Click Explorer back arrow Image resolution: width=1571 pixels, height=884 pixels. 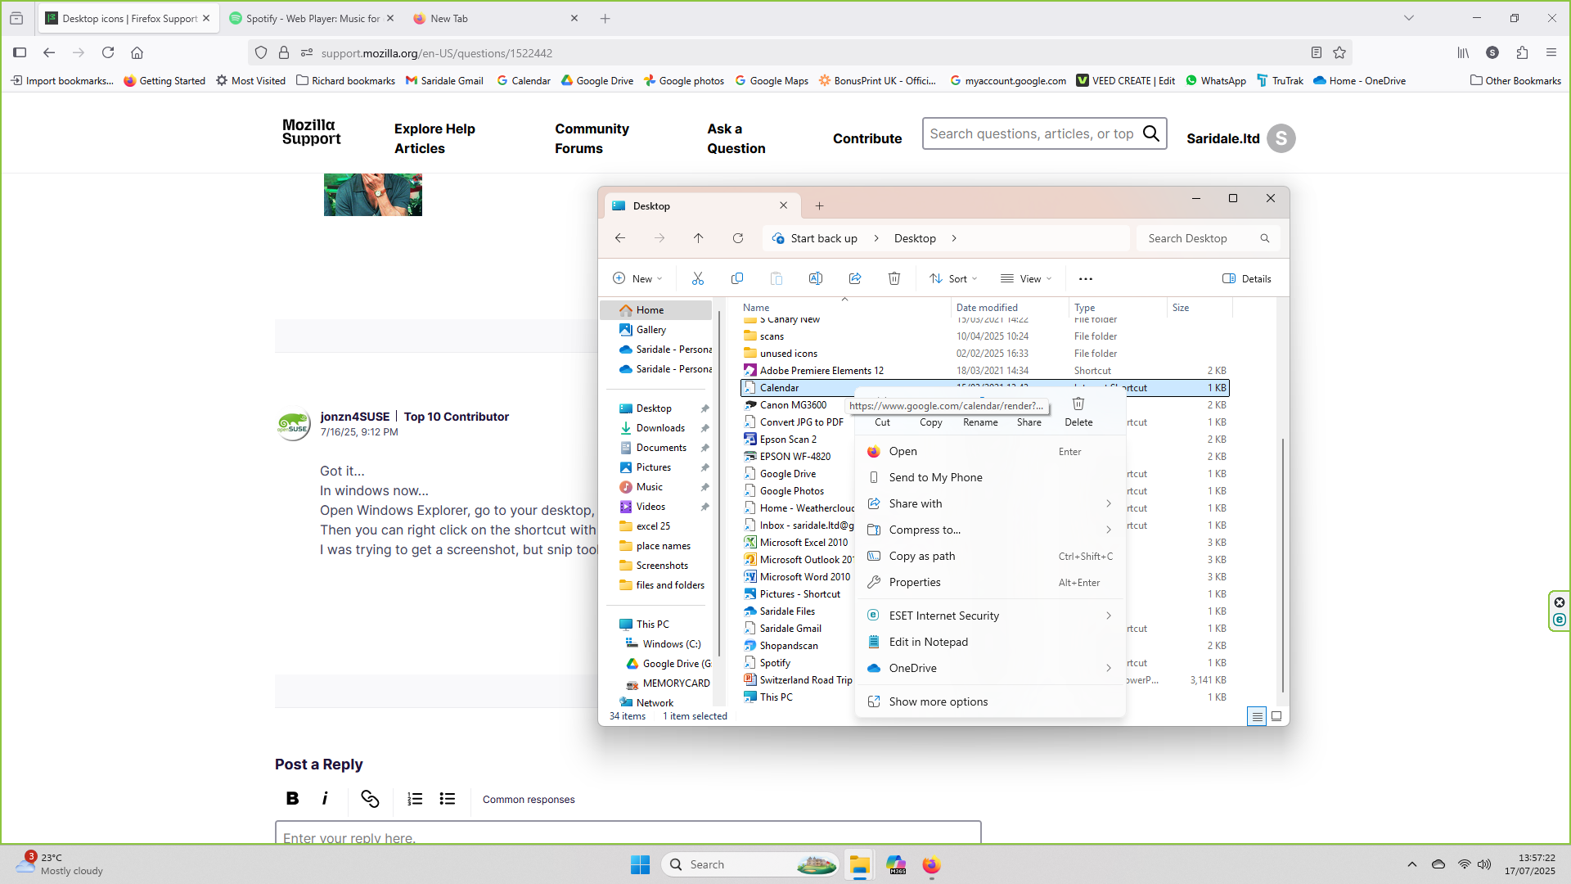[x=620, y=238]
